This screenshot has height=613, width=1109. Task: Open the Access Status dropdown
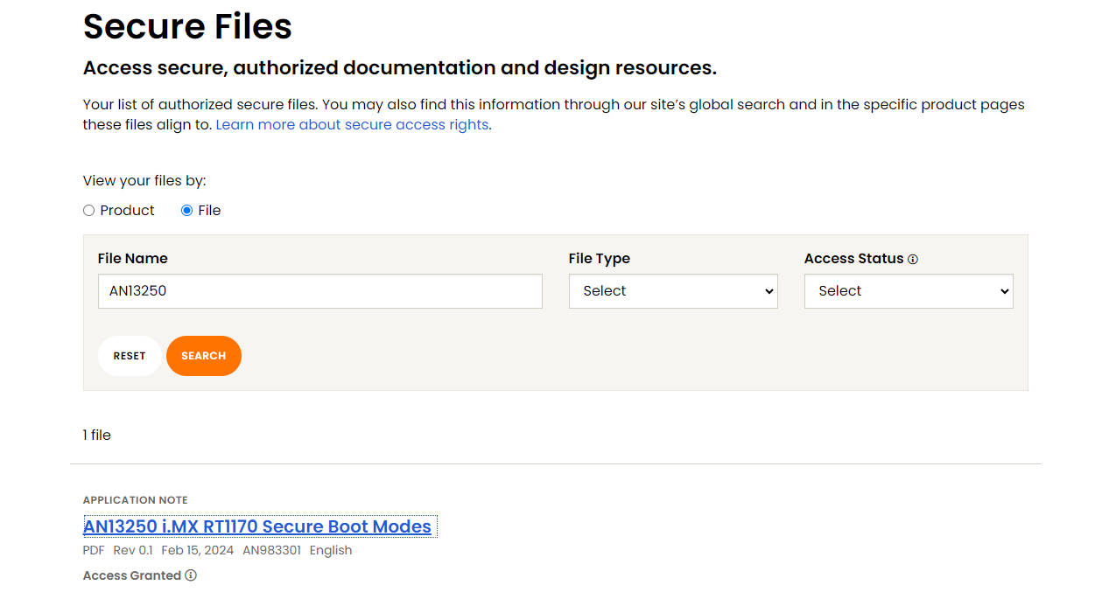[x=908, y=291]
